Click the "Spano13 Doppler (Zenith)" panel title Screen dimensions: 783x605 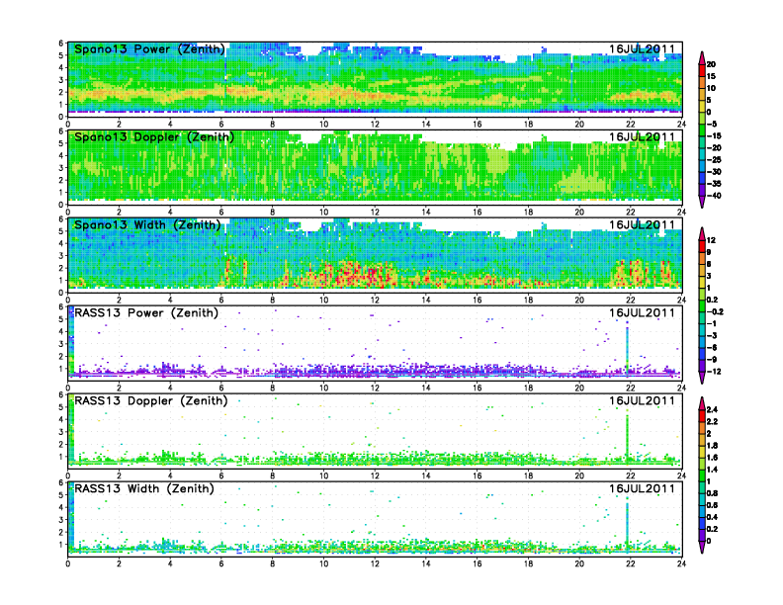point(154,137)
